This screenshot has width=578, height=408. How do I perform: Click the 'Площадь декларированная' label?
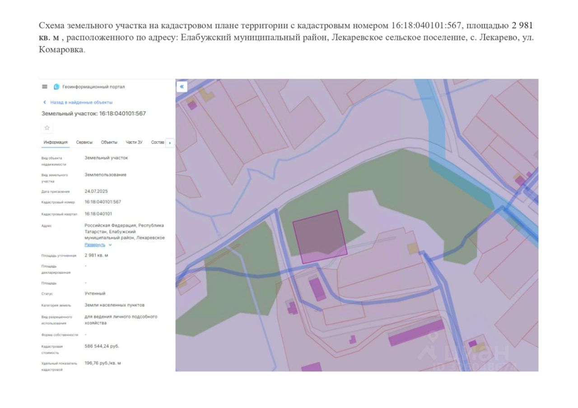(x=56, y=269)
